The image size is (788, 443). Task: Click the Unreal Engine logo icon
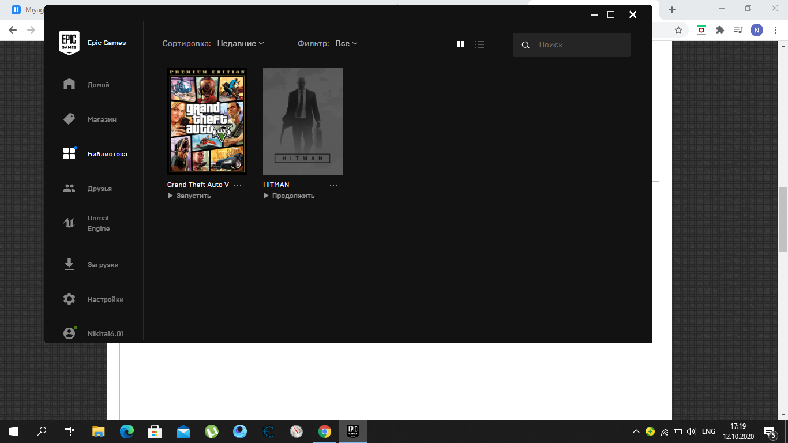click(69, 223)
